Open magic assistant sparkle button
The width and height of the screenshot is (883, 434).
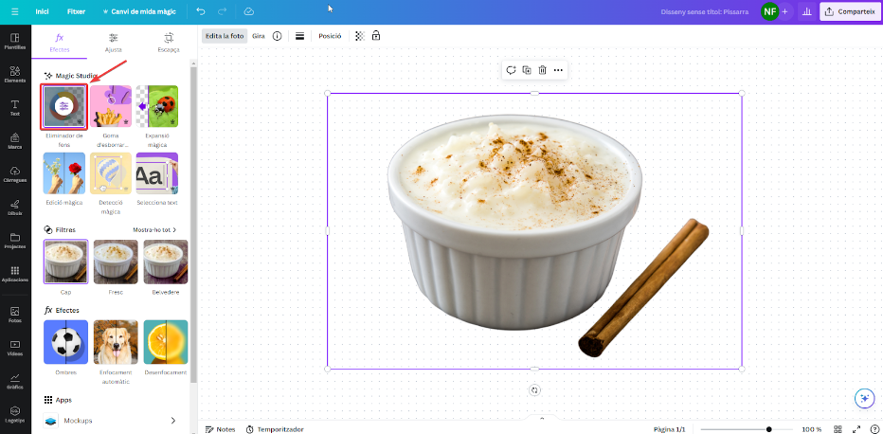pos(864,398)
